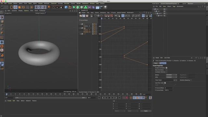This screenshot has height=117, width=208.
Task: Click the Light bulb icon
Action: tap(105, 7)
